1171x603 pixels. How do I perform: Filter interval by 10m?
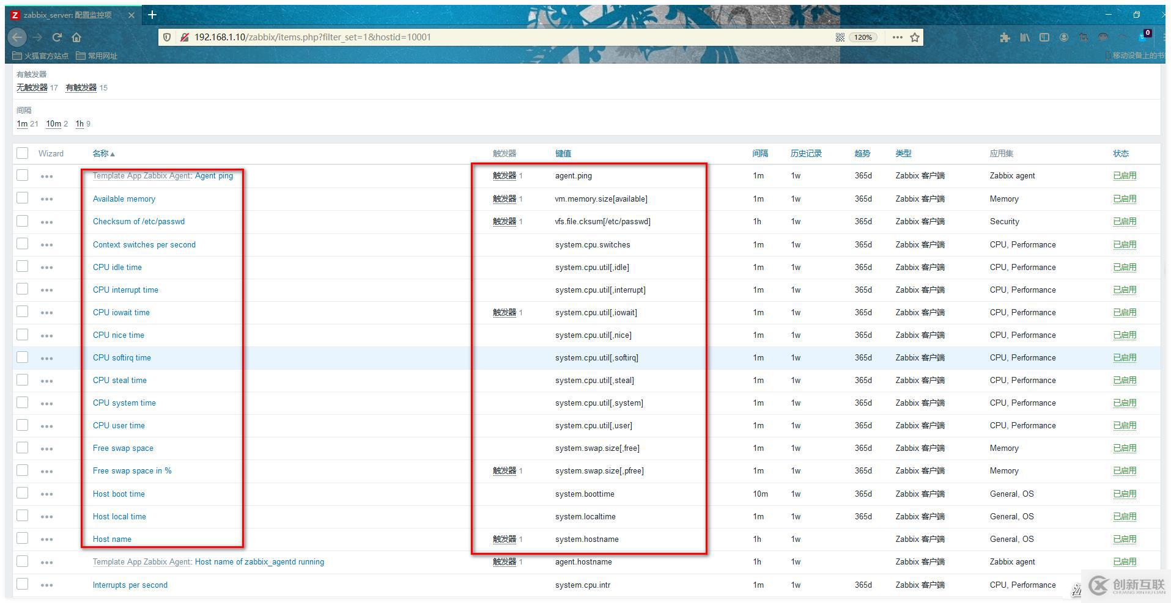(54, 123)
